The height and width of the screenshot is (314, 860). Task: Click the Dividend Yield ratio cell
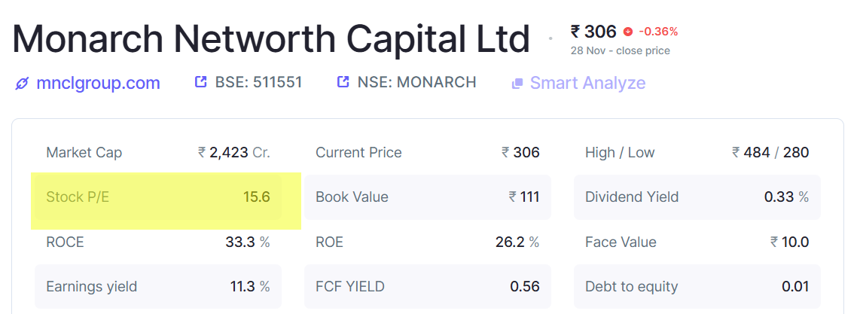(697, 197)
